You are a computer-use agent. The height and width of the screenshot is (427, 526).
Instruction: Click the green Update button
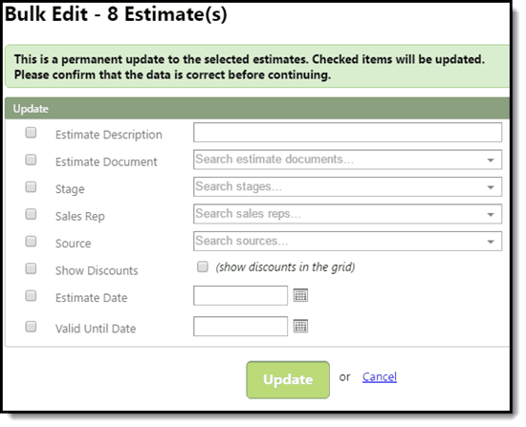288,380
